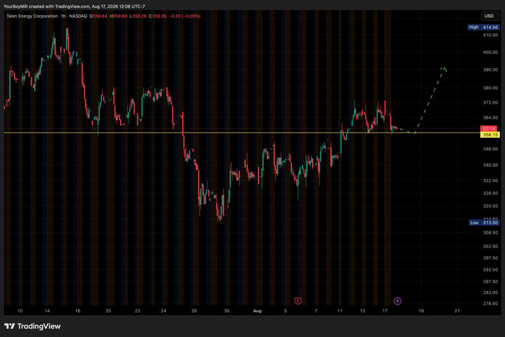
Task: Click the 278.60 price axis label
Action: [x=490, y=303]
